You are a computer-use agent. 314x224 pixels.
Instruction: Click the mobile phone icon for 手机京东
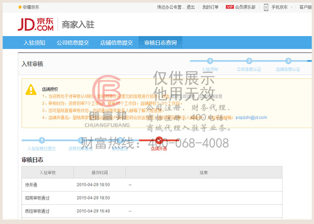266,7
